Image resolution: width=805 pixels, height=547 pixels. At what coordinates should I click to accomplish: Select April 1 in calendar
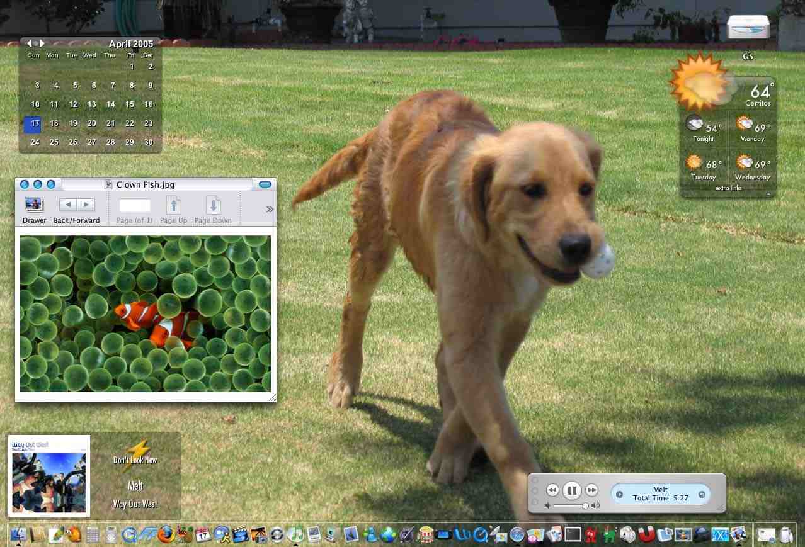pyautogui.click(x=132, y=67)
